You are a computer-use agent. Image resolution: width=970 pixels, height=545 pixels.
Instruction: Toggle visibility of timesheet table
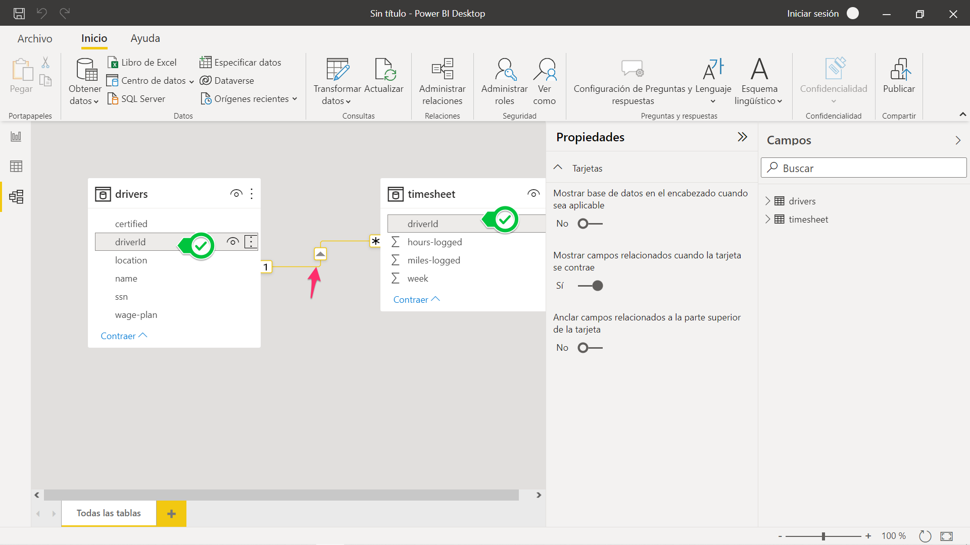533,194
